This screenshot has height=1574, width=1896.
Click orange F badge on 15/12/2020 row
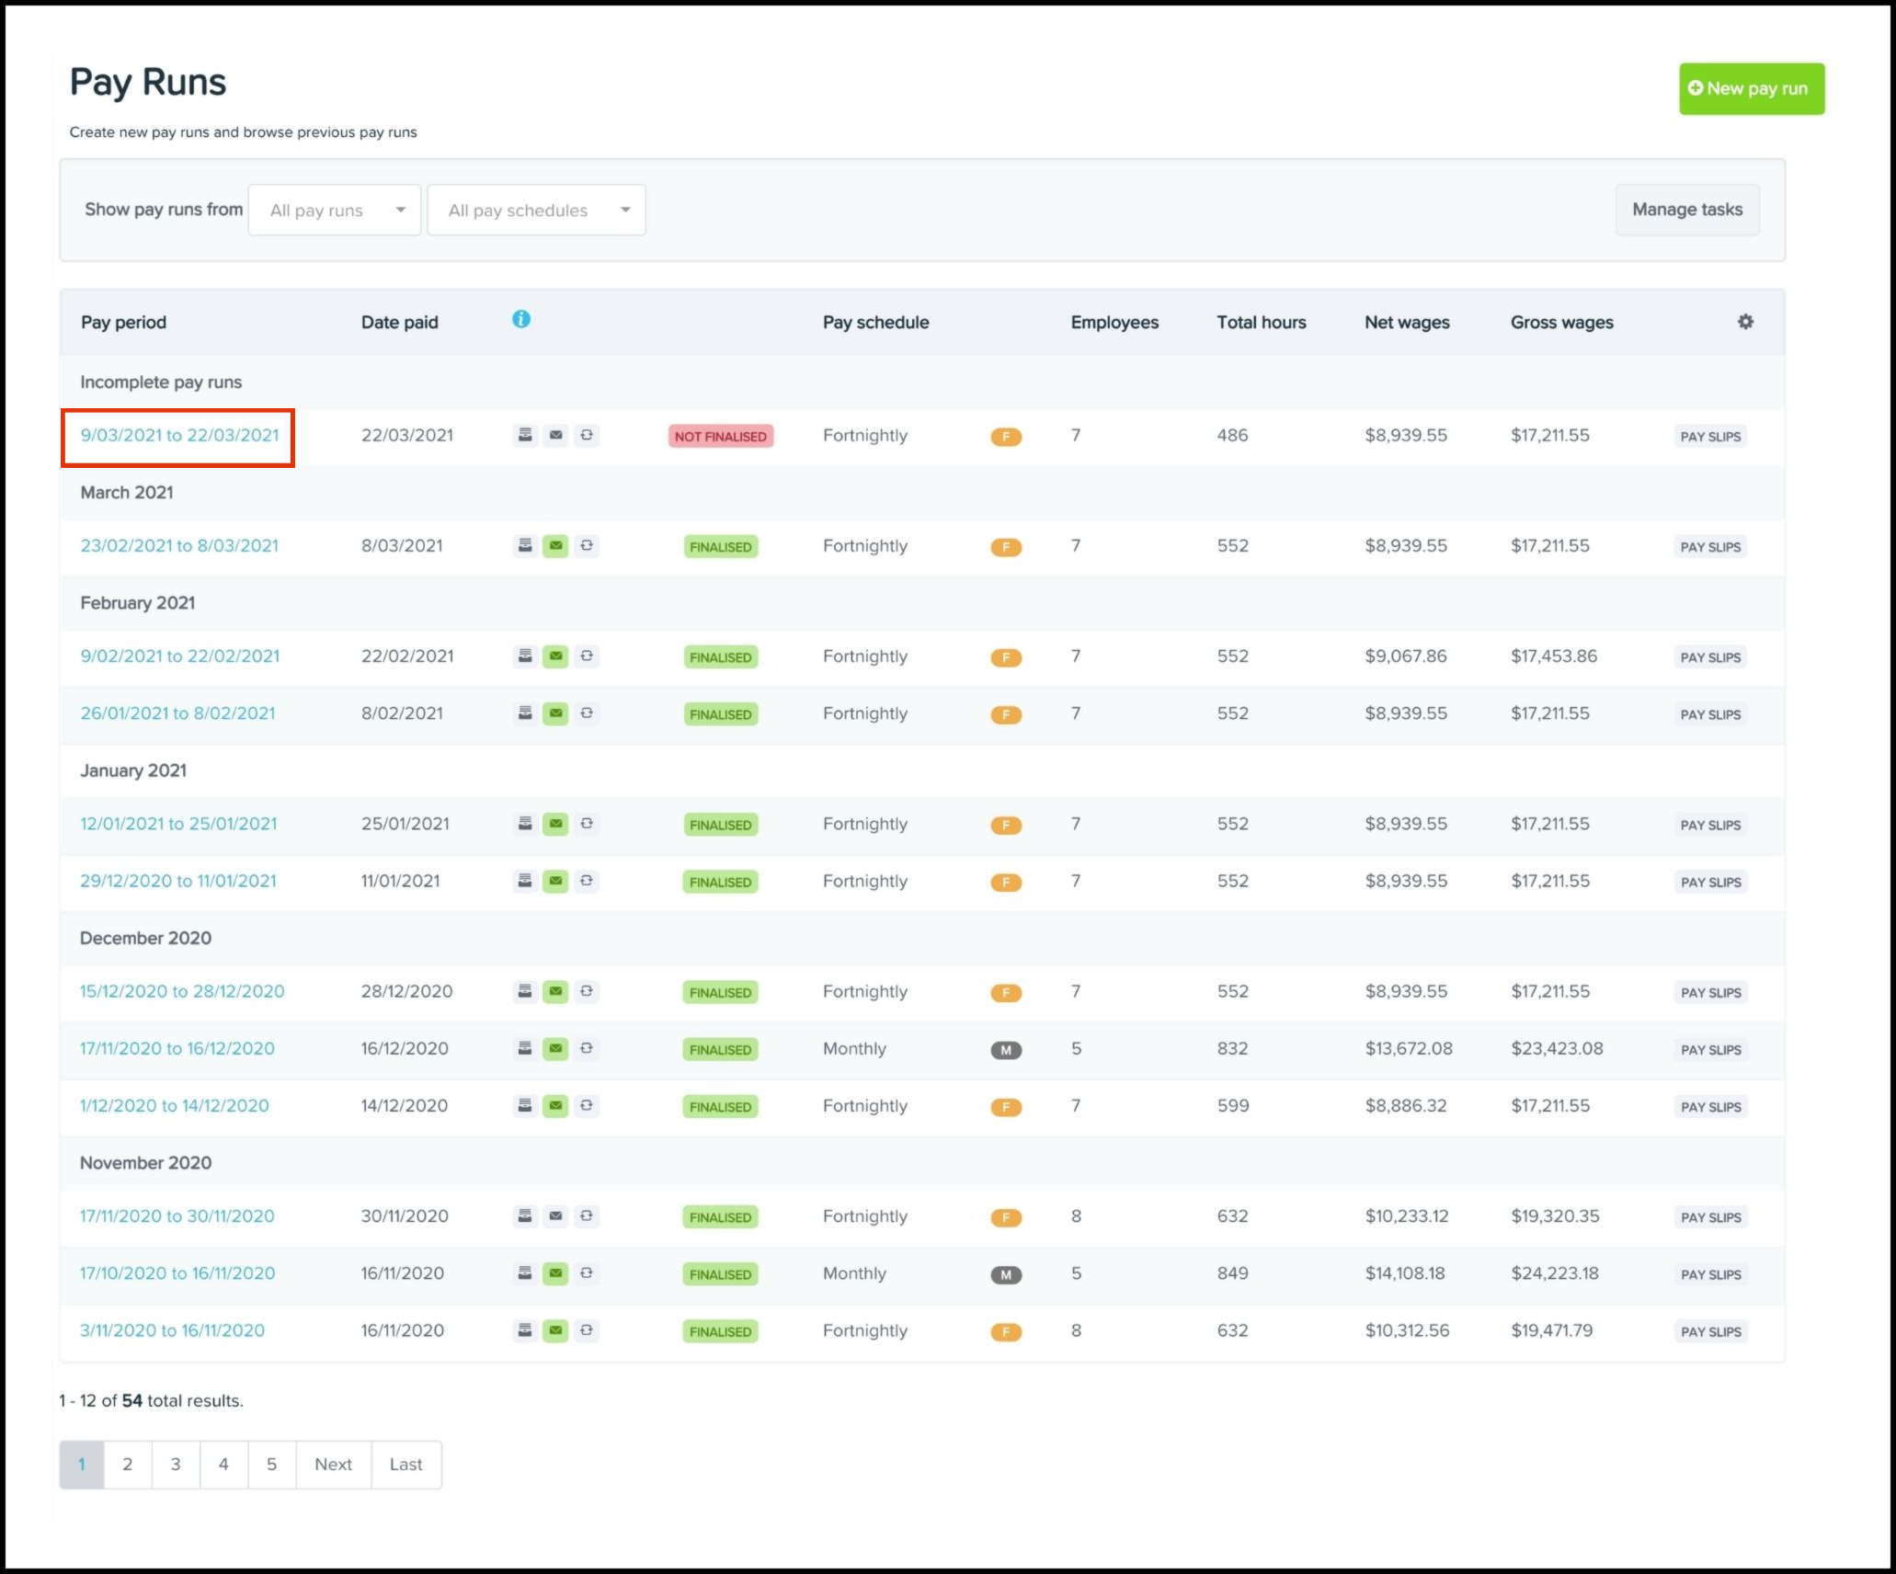(1005, 993)
